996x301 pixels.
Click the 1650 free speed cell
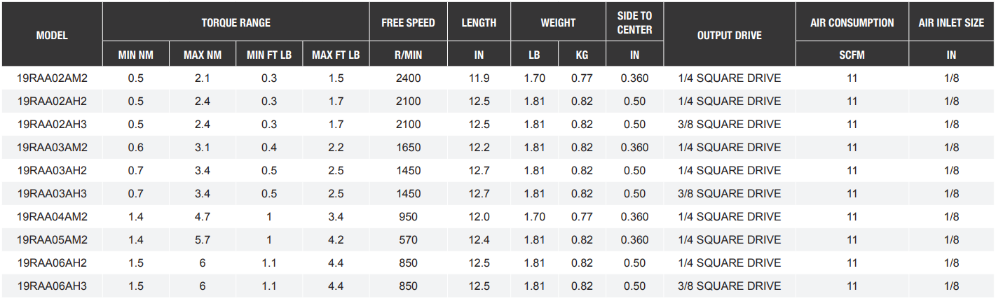pyautogui.click(x=408, y=148)
